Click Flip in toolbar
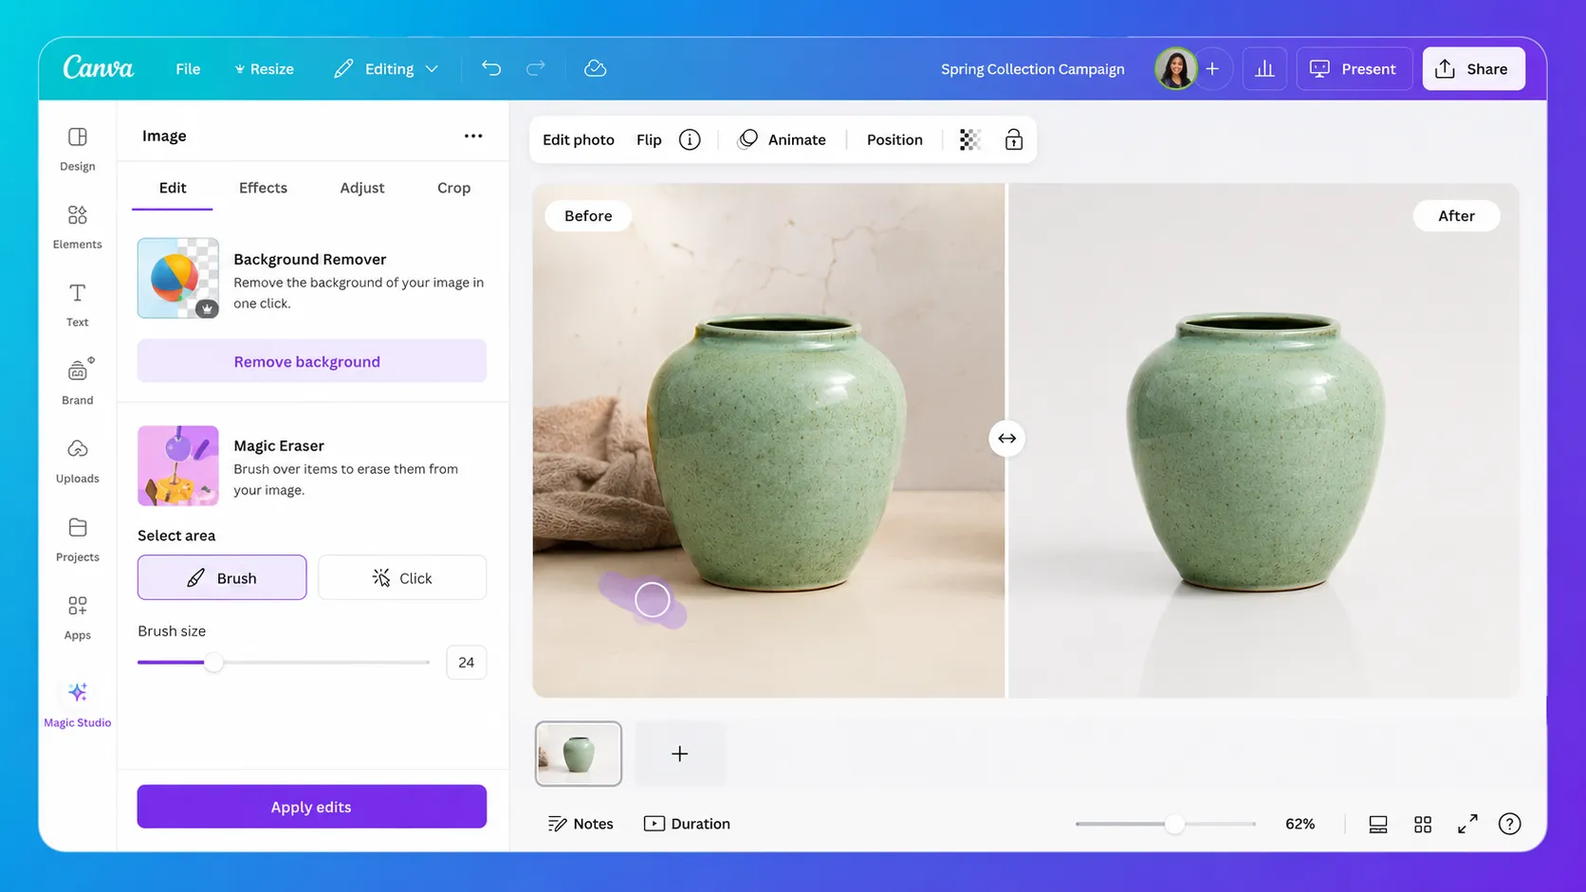The image size is (1586, 892). [649, 139]
